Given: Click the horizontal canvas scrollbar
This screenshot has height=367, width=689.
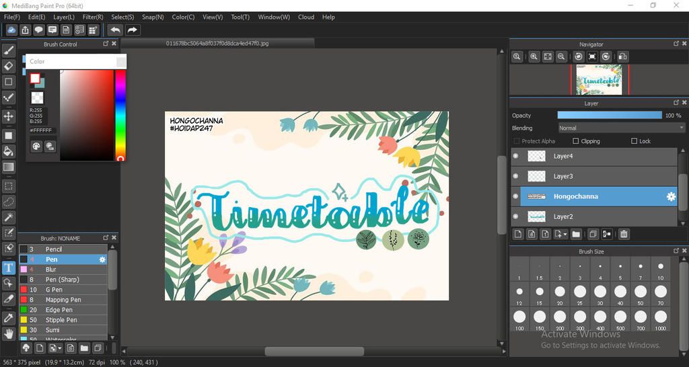Looking at the screenshot, I should pos(314,351).
